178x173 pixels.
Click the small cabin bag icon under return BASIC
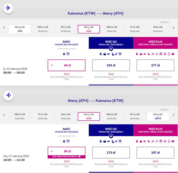(64, 141)
